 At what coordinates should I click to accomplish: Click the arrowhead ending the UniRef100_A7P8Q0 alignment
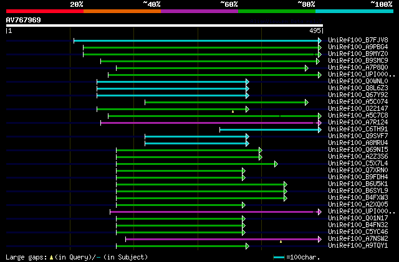click(x=307, y=68)
